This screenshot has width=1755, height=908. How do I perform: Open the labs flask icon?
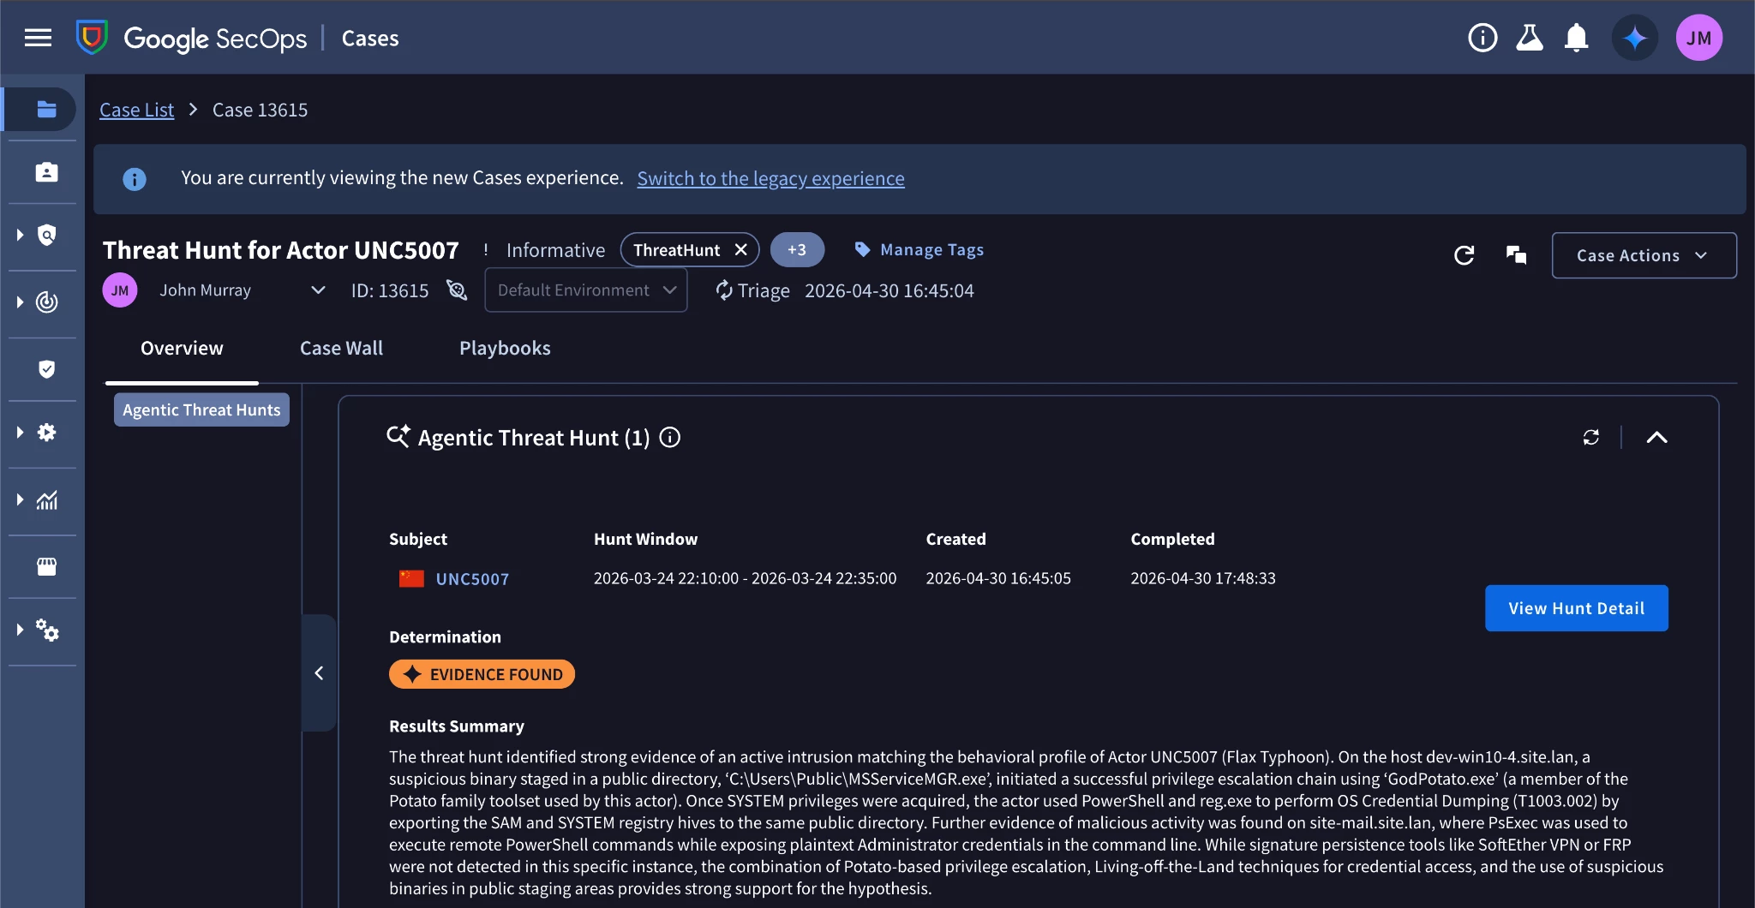[x=1530, y=38]
